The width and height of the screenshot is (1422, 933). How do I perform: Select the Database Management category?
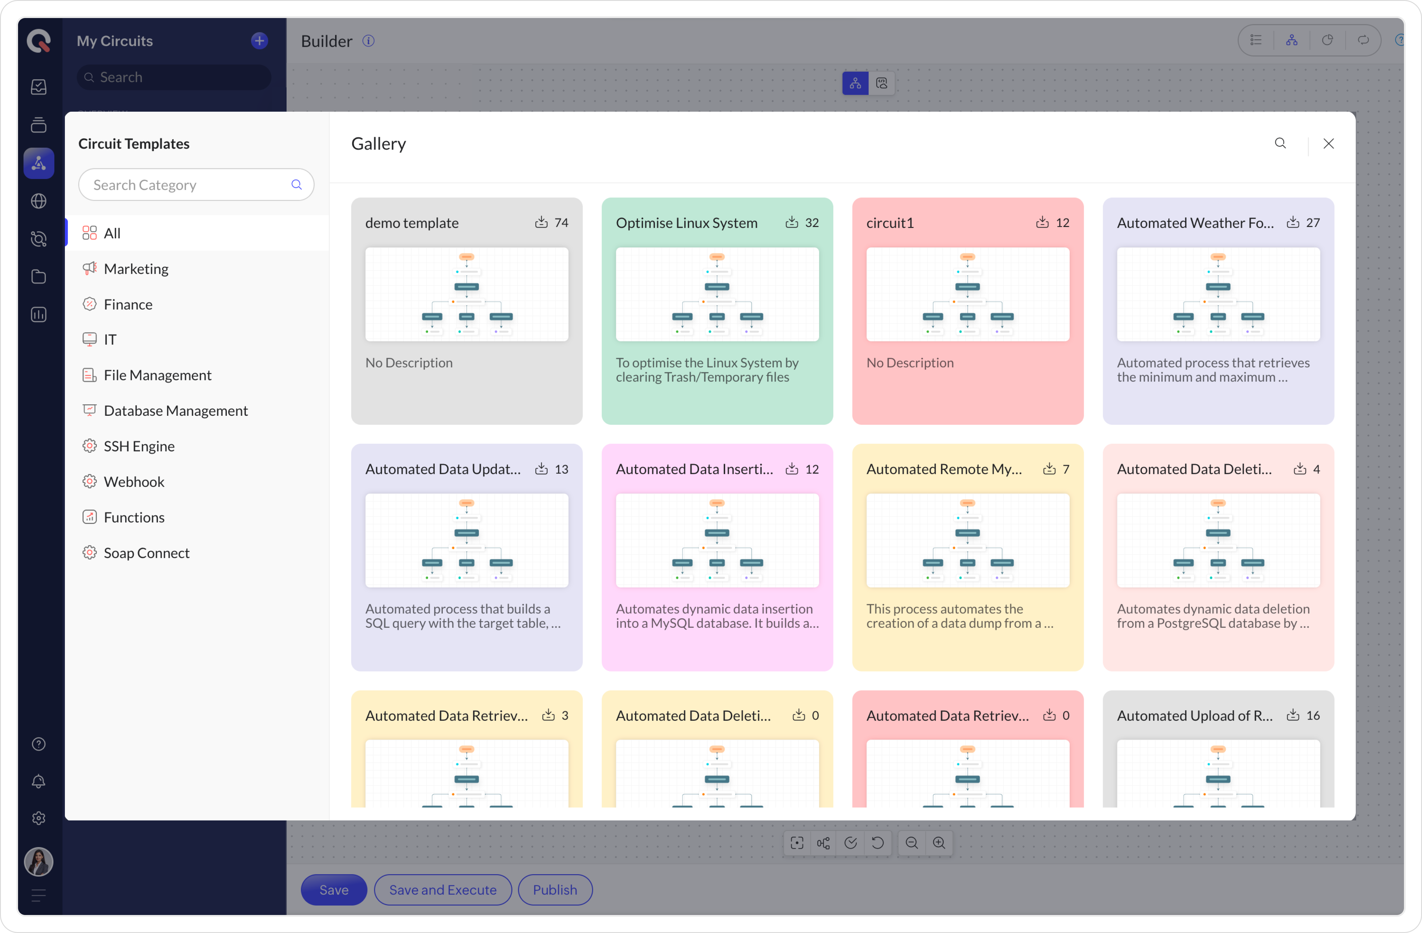click(176, 411)
